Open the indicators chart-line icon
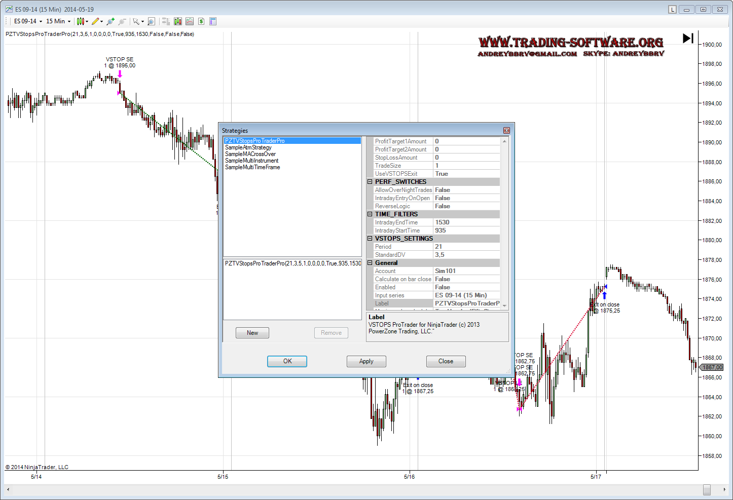 [x=190, y=21]
